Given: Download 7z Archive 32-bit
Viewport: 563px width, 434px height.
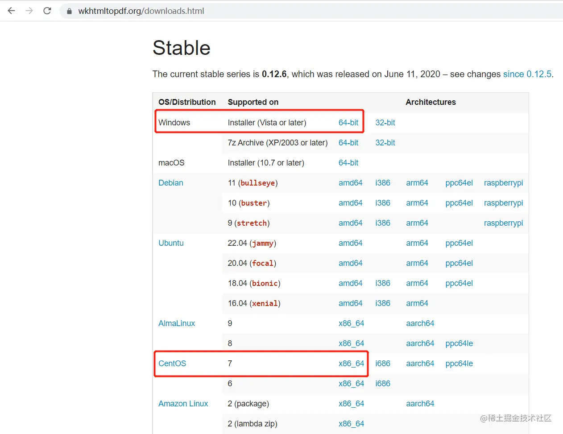Looking at the screenshot, I should (x=385, y=143).
